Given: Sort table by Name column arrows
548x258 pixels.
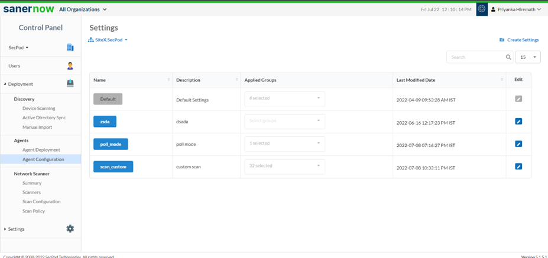Looking at the screenshot, I should point(169,80).
